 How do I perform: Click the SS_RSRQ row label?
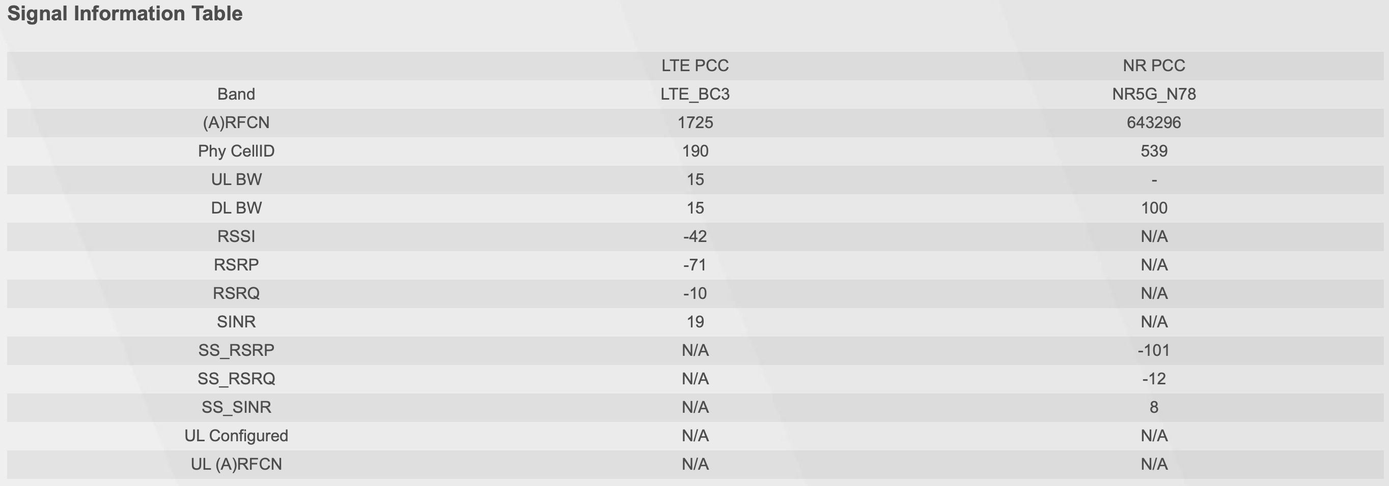tap(236, 379)
